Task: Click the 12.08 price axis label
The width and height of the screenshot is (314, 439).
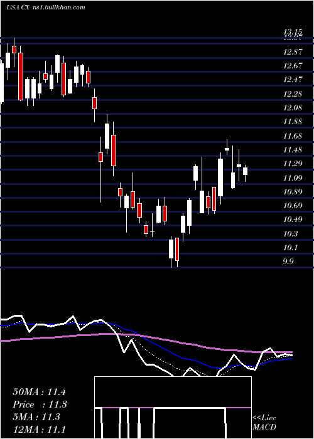Action: [x=293, y=107]
